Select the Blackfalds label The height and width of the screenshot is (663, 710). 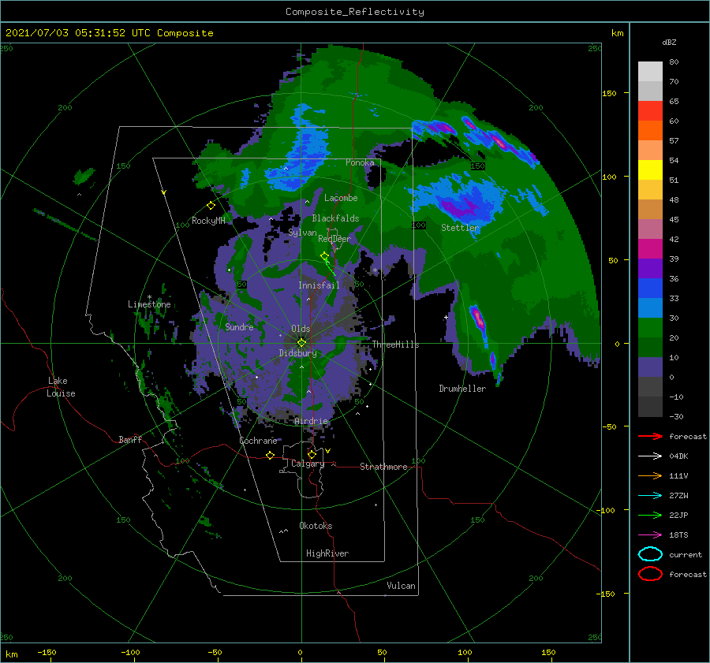[x=335, y=218]
